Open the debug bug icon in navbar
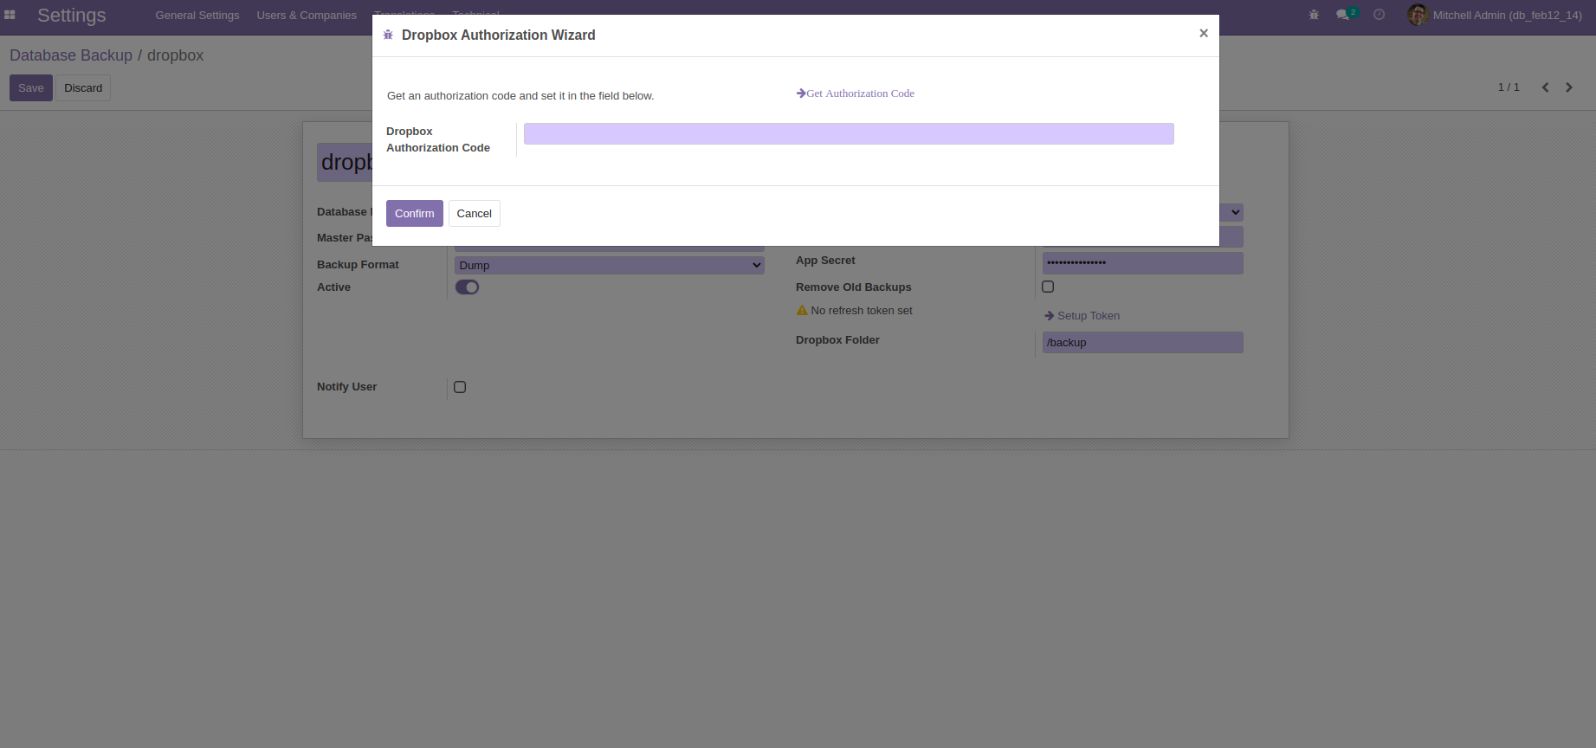Image resolution: width=1596 pixels, height=748 pixels. (1314, 15)
